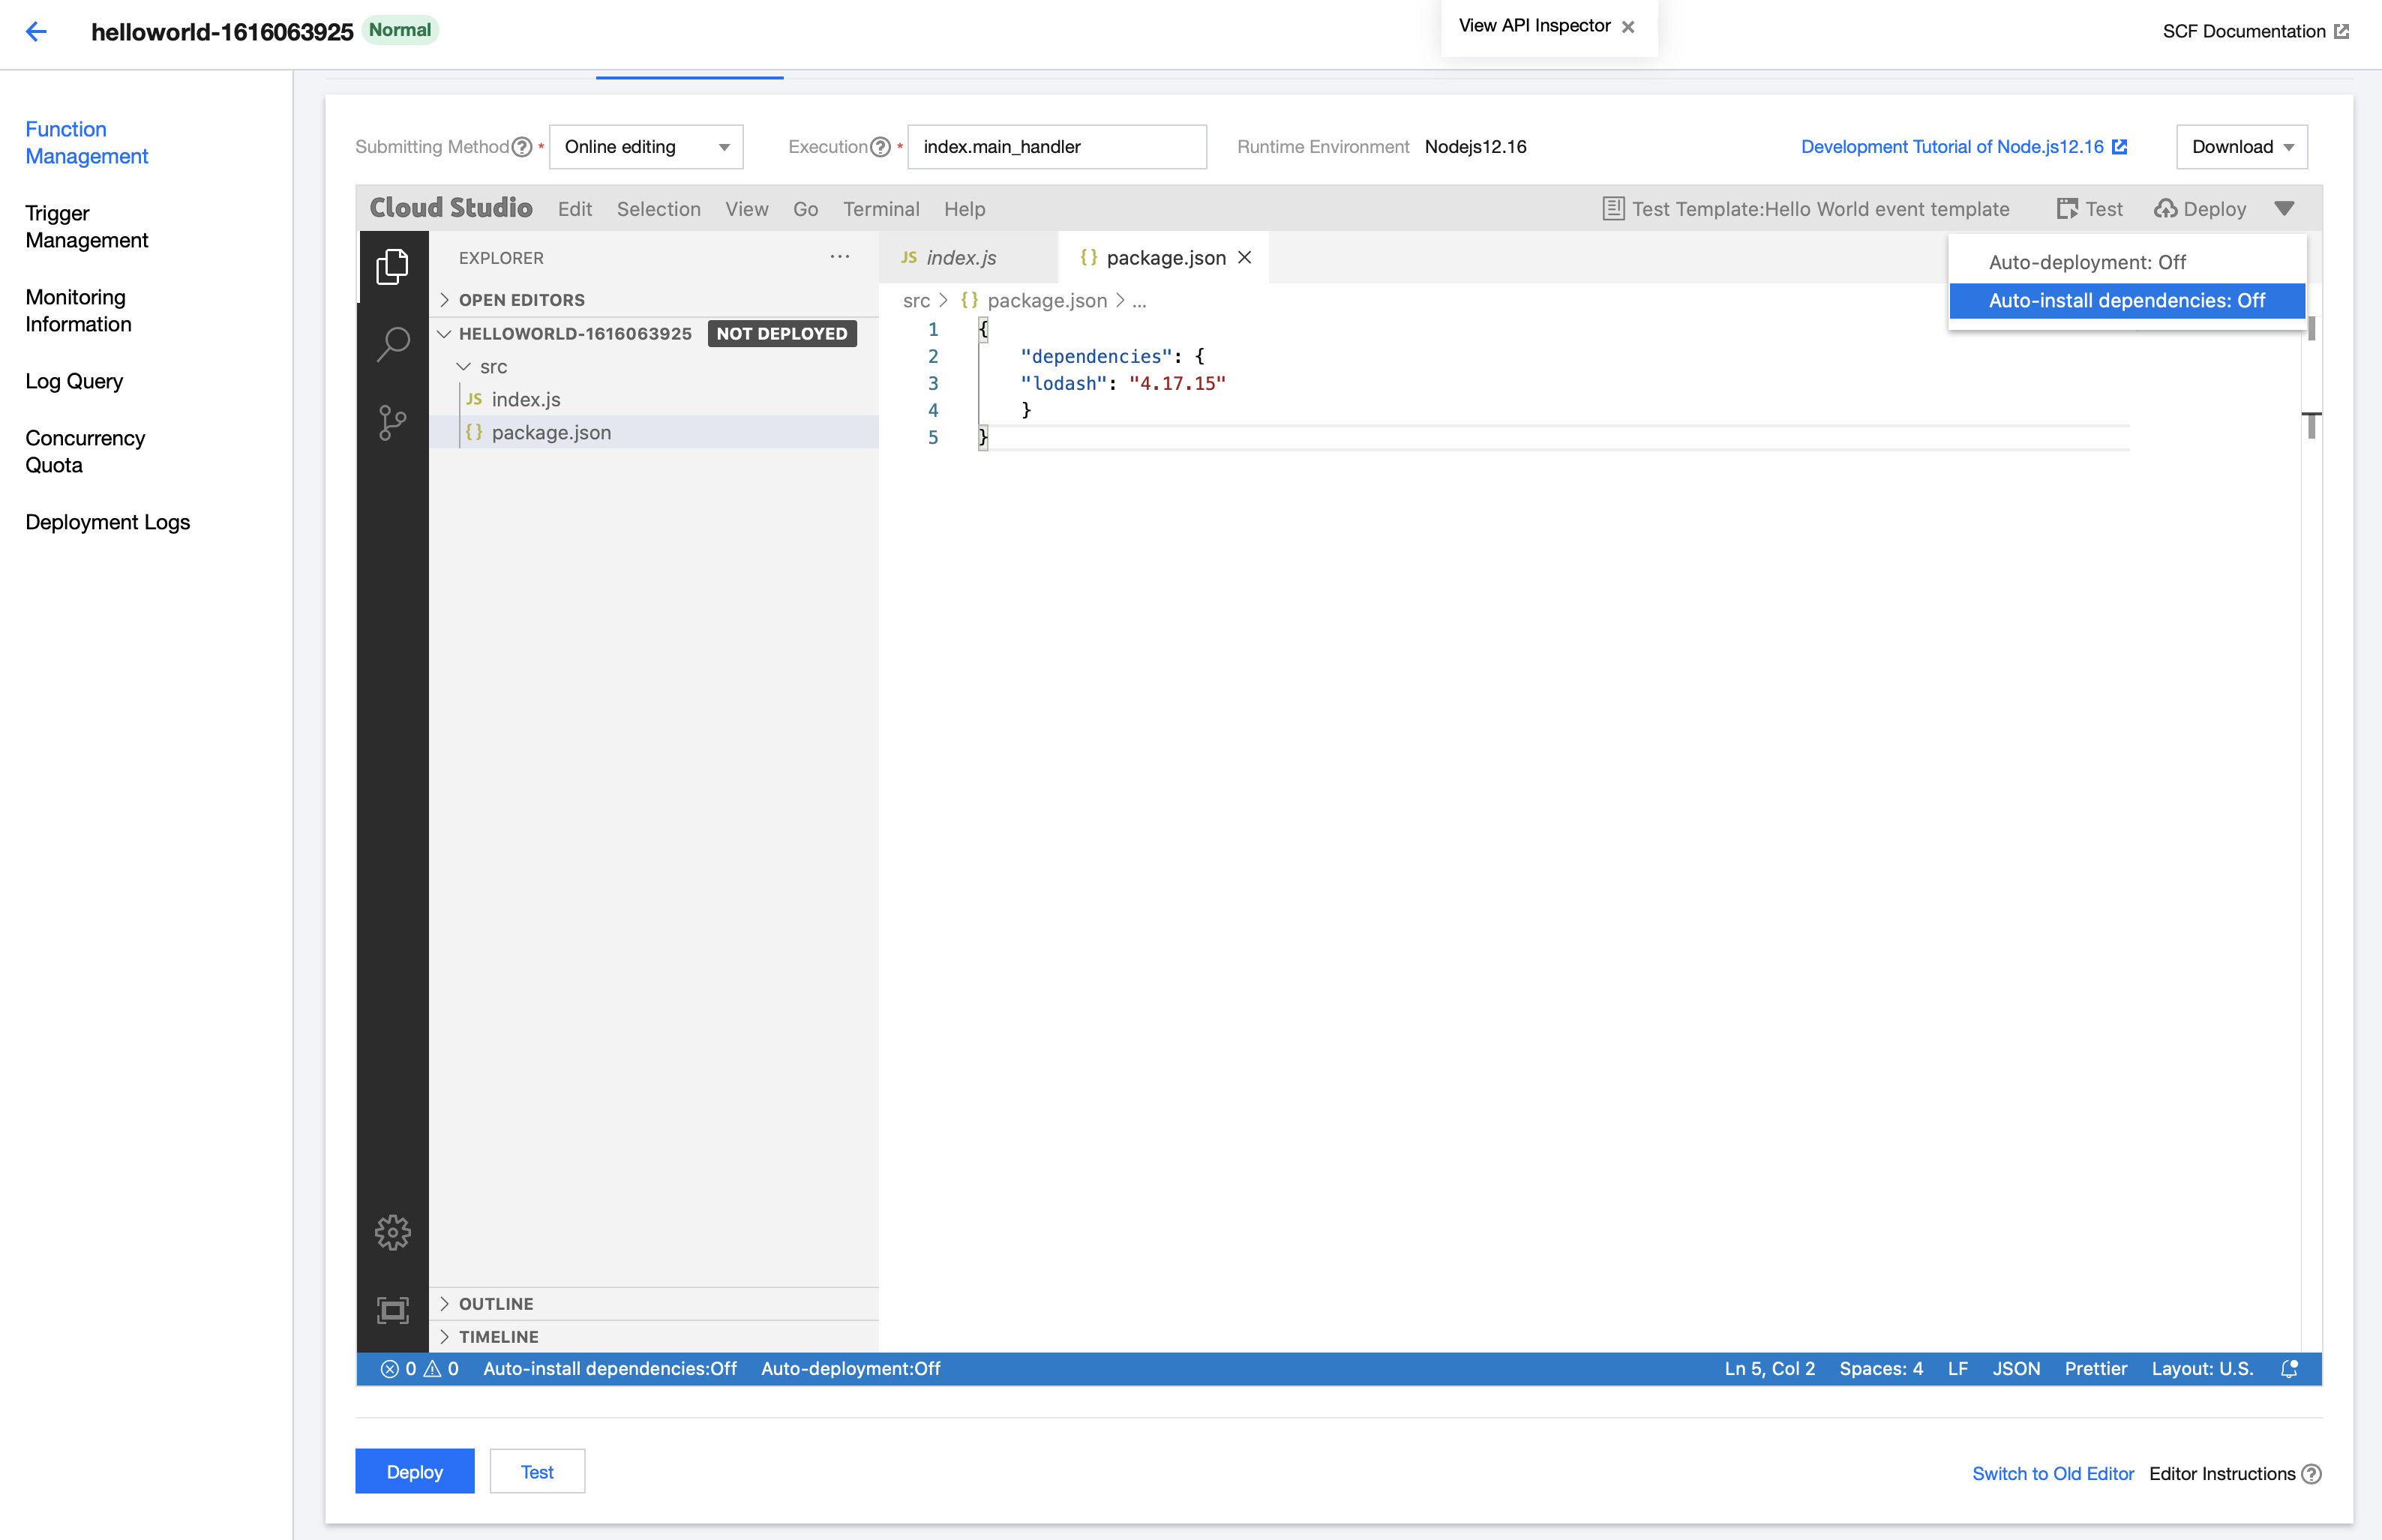Click the blue Deploy button at bottom
Image resolution: width=2382 pixels, height=1540 pixels.
414,1471
